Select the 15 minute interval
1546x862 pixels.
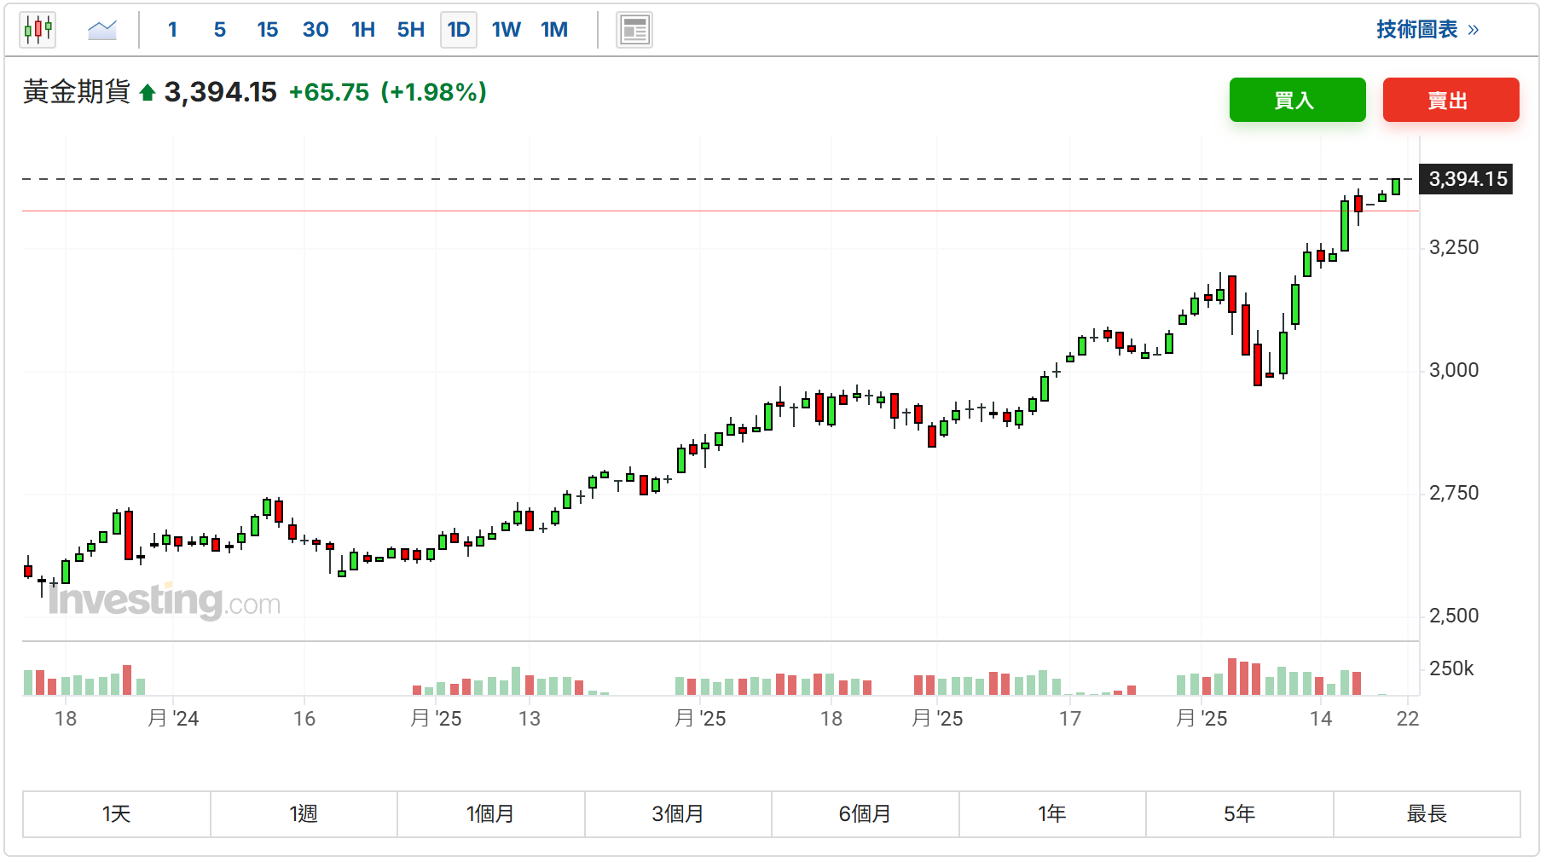[268, 30]
